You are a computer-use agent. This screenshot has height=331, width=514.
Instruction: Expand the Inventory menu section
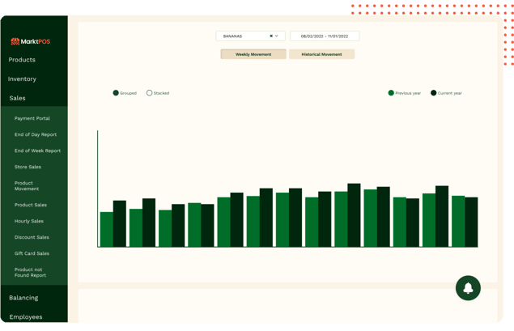22,79
